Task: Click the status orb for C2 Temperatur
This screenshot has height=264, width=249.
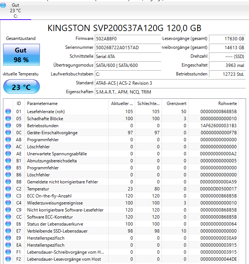Action: [x=8, y=189]
